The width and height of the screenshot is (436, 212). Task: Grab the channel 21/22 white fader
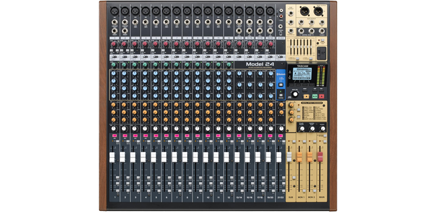click(279, 157)
